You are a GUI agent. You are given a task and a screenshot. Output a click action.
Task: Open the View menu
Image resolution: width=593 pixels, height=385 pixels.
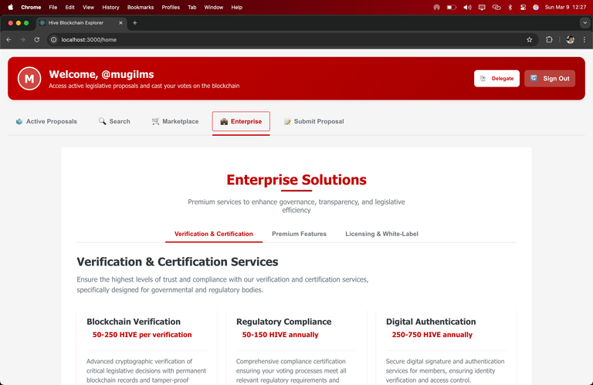pos(89,7)
